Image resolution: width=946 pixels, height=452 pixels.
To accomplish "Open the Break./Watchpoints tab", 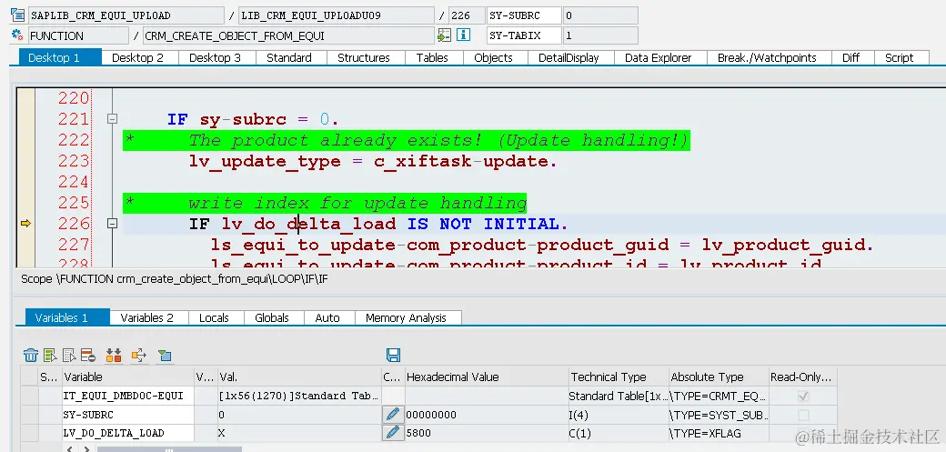I will (x=767, y=58).
